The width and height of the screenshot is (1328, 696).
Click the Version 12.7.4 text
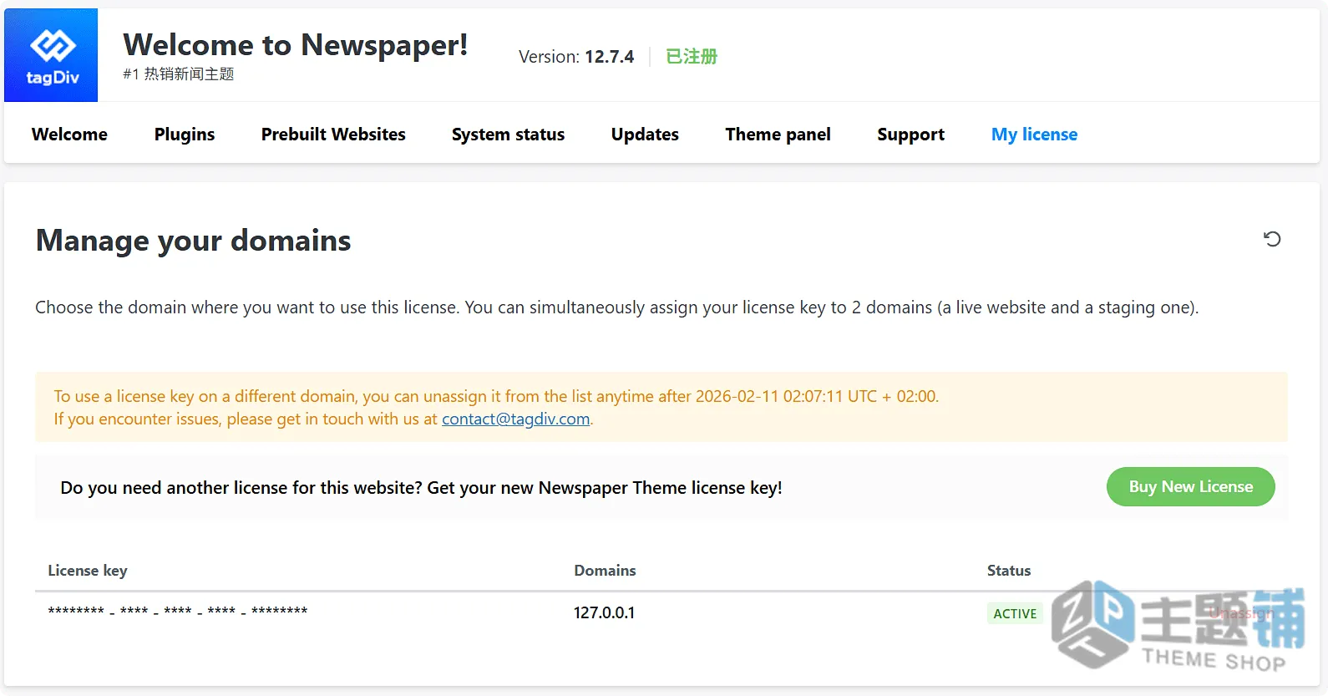click(576, 56)
